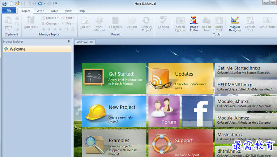Click the Cut scissors icon
Screen dimensions: 277x157
(17, 18)
